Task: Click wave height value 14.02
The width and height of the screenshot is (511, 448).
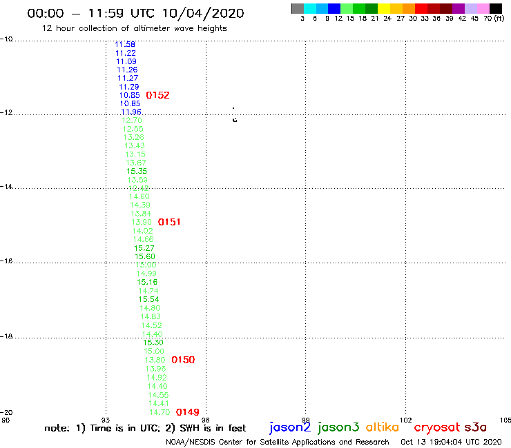Action: tap(142, 231)
